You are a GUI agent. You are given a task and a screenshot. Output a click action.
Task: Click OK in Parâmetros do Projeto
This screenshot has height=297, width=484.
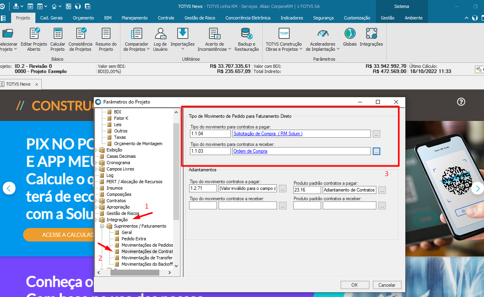[354, 285]
